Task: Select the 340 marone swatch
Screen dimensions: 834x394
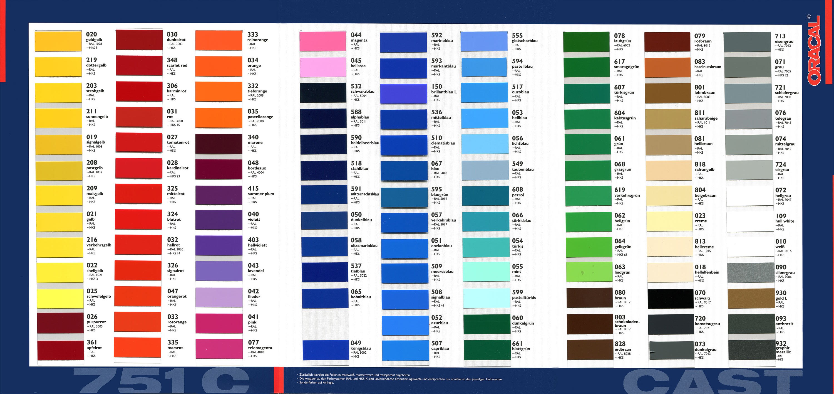Action: pyautogui.click(x=219, y=144)
